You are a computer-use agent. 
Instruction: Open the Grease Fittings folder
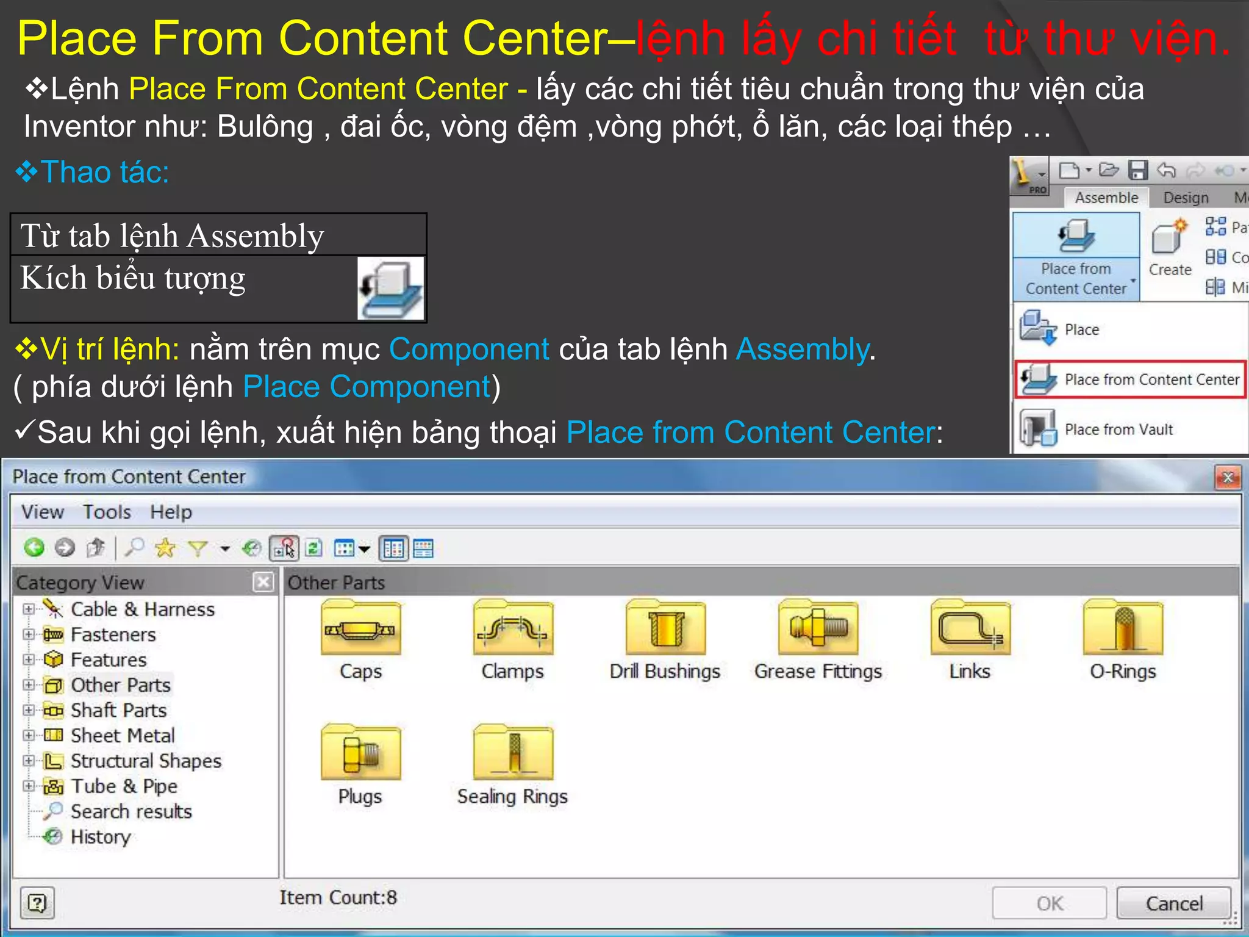[818, 640]
